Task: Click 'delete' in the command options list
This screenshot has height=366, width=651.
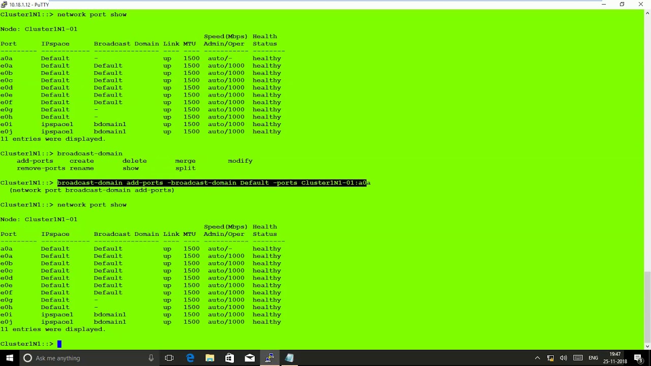Action: 134,161
